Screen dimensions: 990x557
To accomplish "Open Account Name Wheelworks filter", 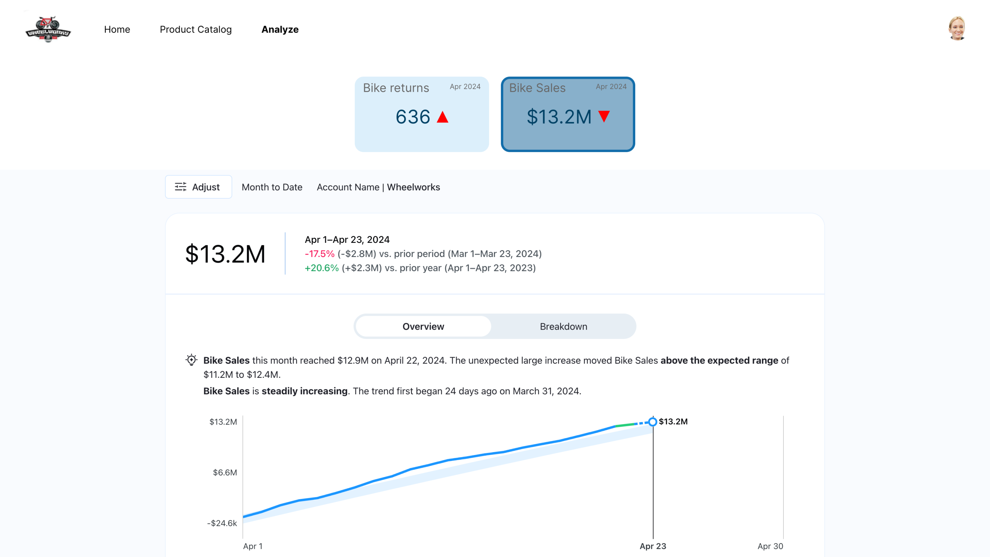I will tap(378, 187).
